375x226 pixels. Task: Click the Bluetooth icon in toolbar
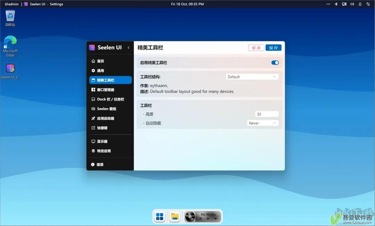pos(336,4)
